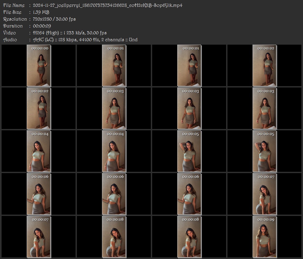Screen dimensions: 303x259
Task: Open the final thumbnail stamped 00:00:09
Action: pyautogui.click(x=264, y=237)
